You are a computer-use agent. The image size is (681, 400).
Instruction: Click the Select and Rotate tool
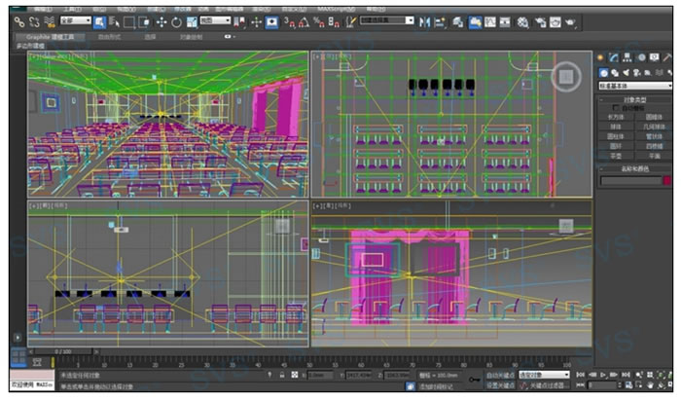176,20
